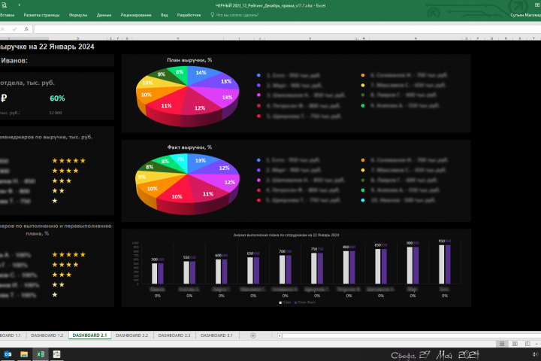
Task: Select the bar chart title 'Анализ выполнения плана'
Action: tap(286, 235)
